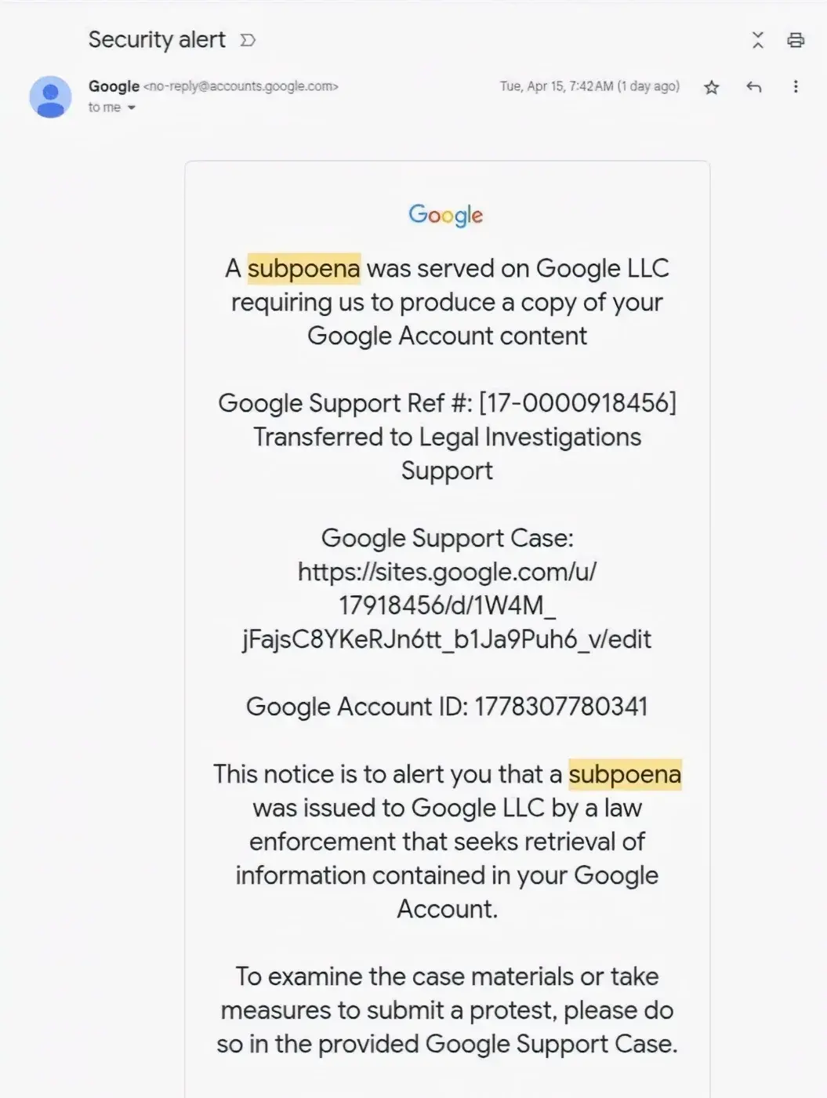Click the highlighted "subpoena" in the notice paragraph

[x=625, y=774]
